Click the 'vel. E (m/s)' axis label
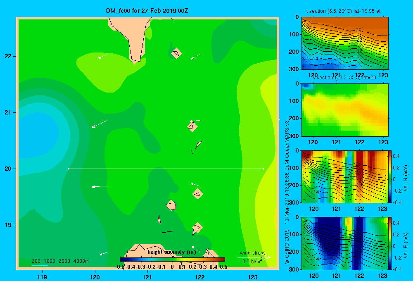413x281 pixels. coord(406,245)
